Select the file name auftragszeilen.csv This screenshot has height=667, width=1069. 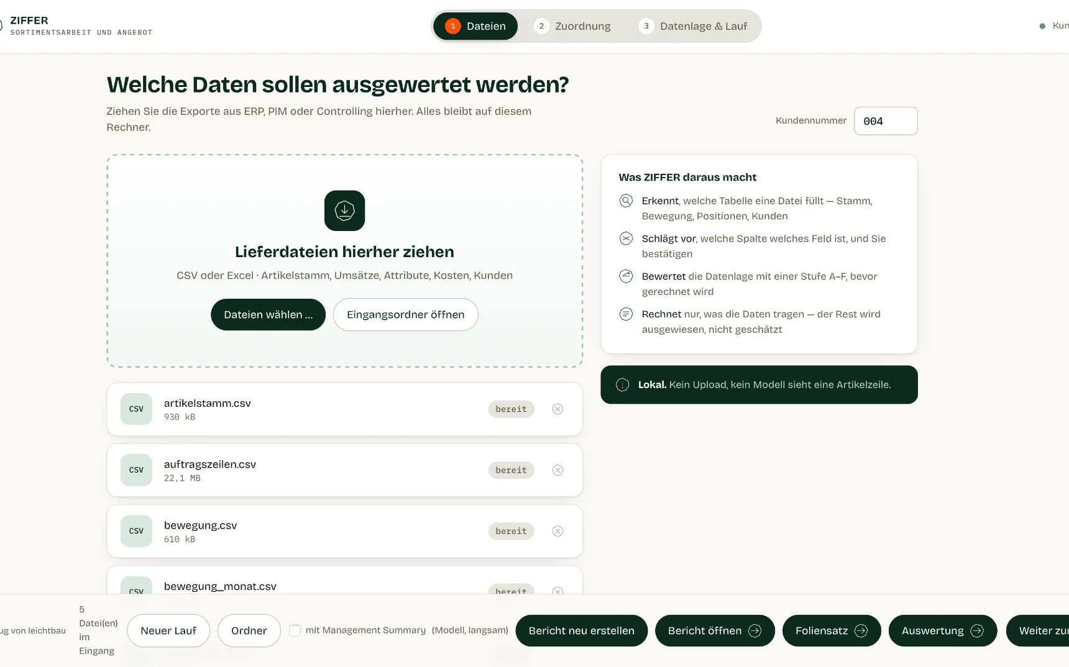point(210,465)
